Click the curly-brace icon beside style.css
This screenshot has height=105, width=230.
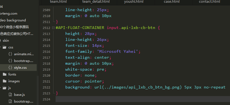click(10, 68)
